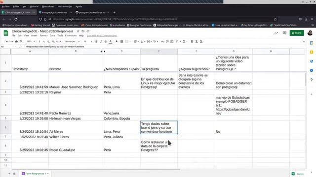Open text rotation dropdown

pyautogui.click(x=156, y=41)
